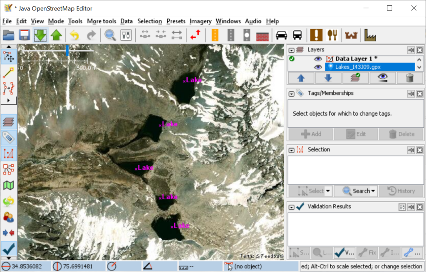This screenshot has width=426, height=272.
Task: Collapse the Selection panel
Action: (292, 150)
